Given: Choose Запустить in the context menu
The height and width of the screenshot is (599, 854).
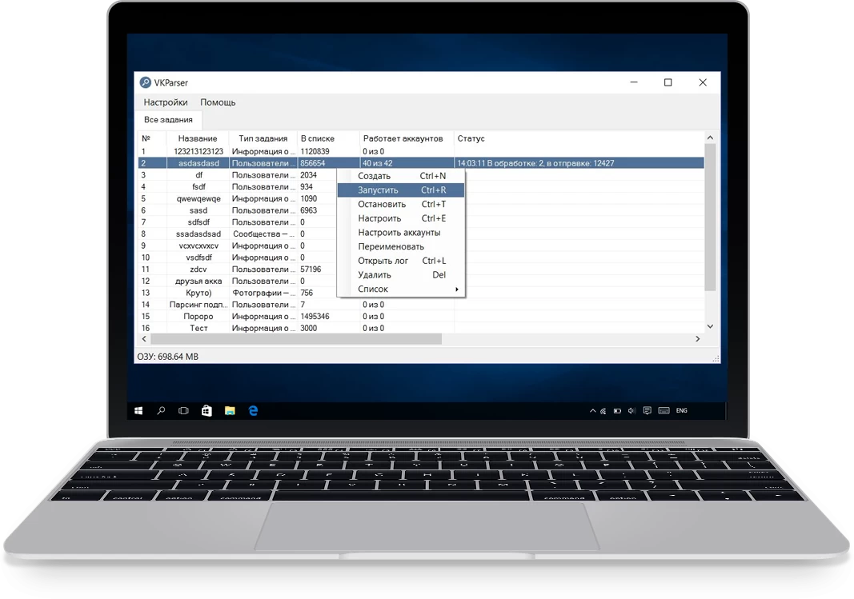Looking at the screenshot, I should tap(401, 190).
